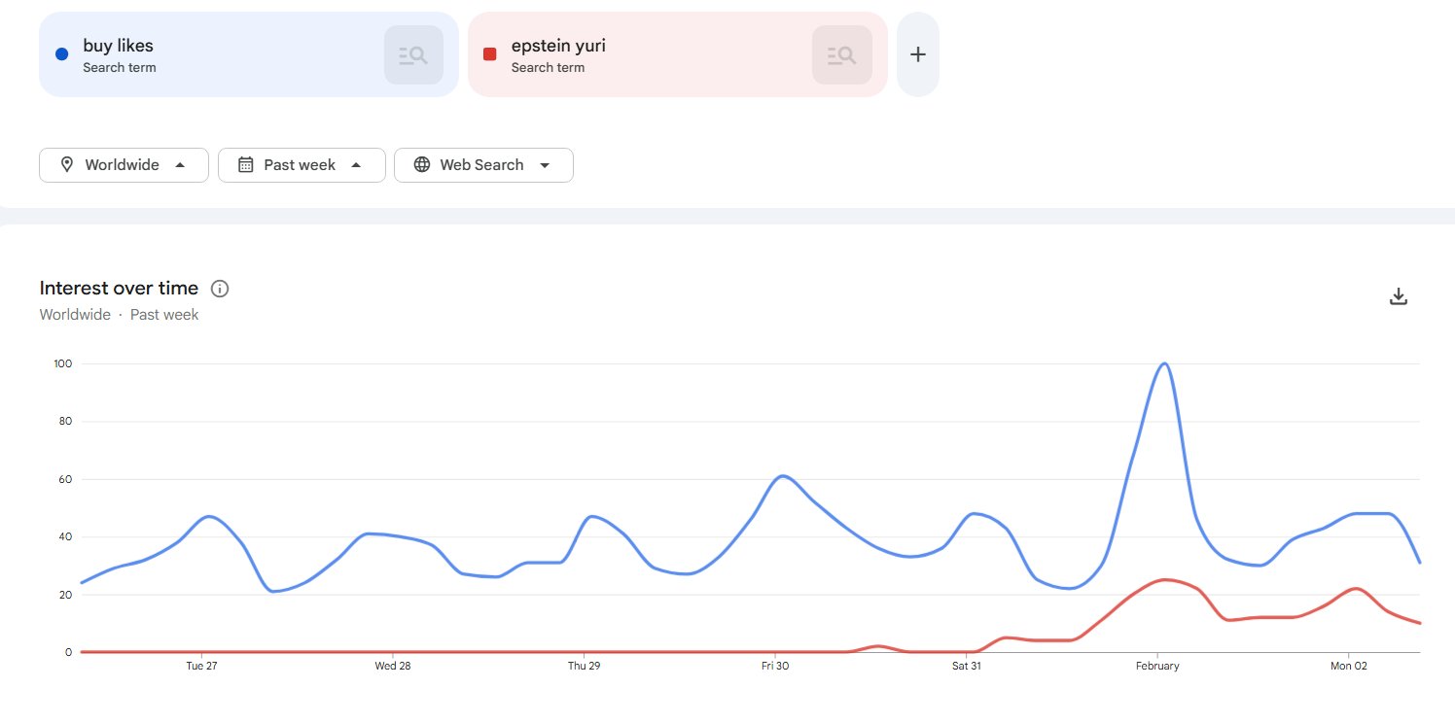This screenshot has width=1455, height=723.
Task: Click the Fri 30 axis label
Action: [775, 666]
